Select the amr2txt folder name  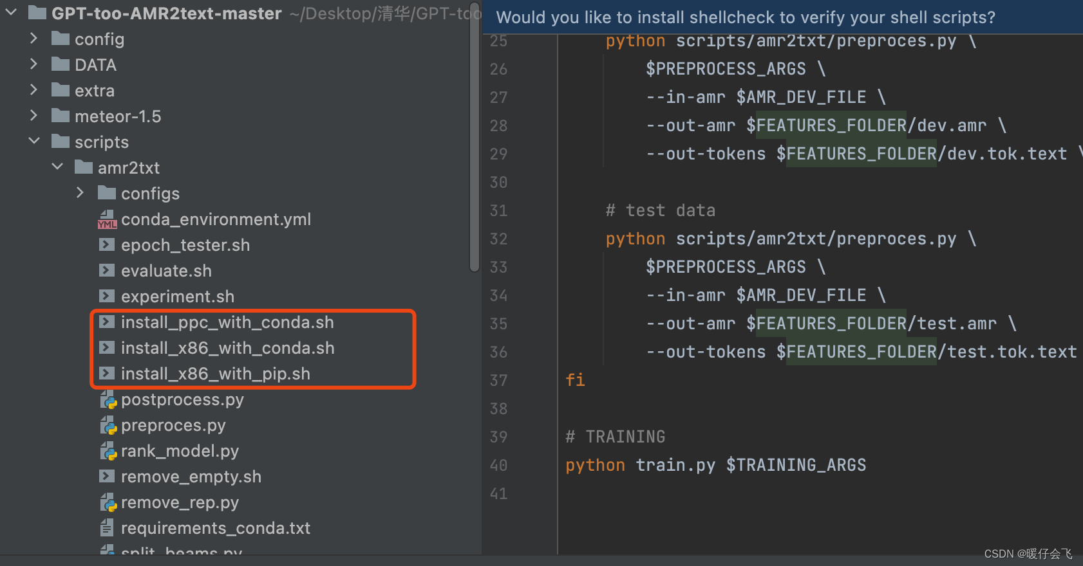(x=129, y=168)
